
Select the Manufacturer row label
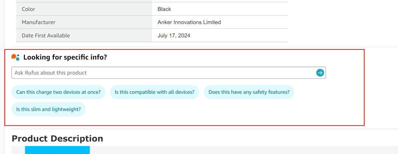(x=39, y=22)
